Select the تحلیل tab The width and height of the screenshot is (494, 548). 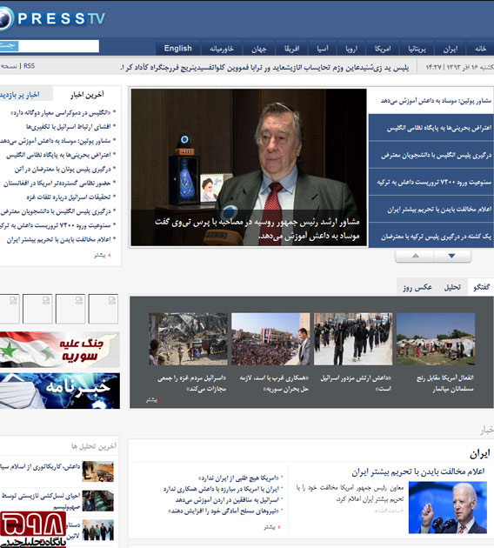click(452, 287)
